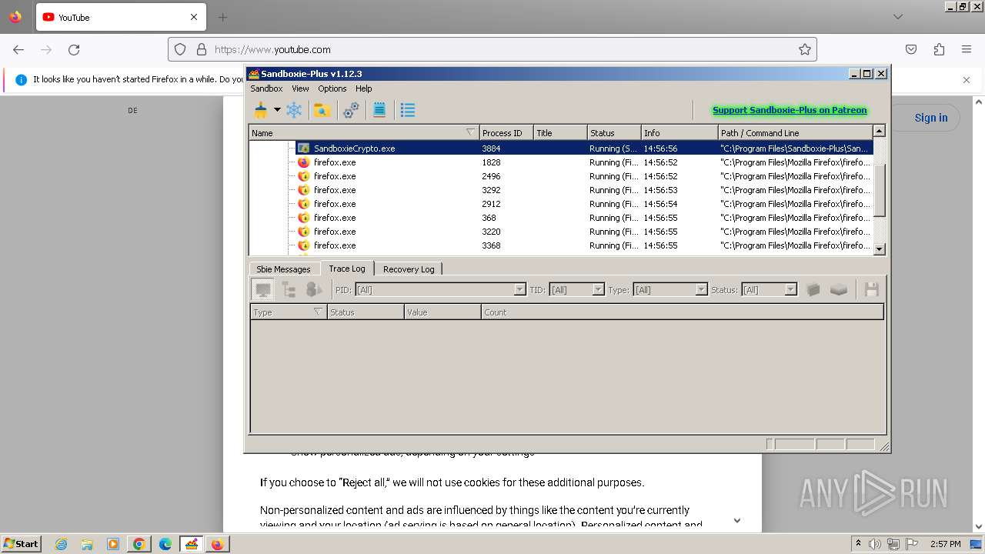Sort by Path / Command Line header
Viewport: 985px width, 554px height.
[796, 133]
